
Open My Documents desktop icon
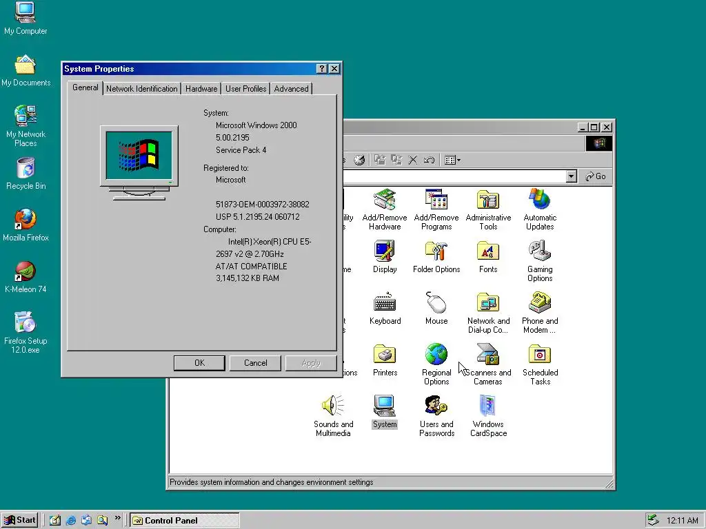[x=26, y=71]
